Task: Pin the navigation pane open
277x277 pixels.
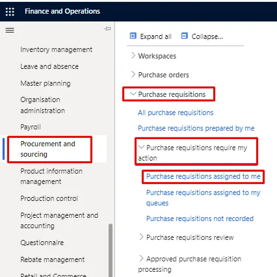Action: (107, 29)
